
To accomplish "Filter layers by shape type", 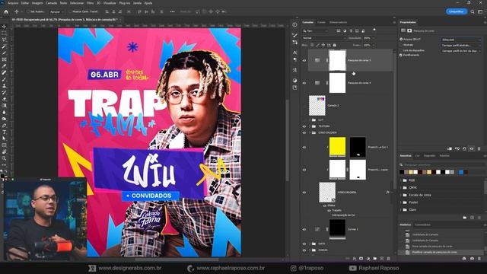I will click(x=357, y=30).
